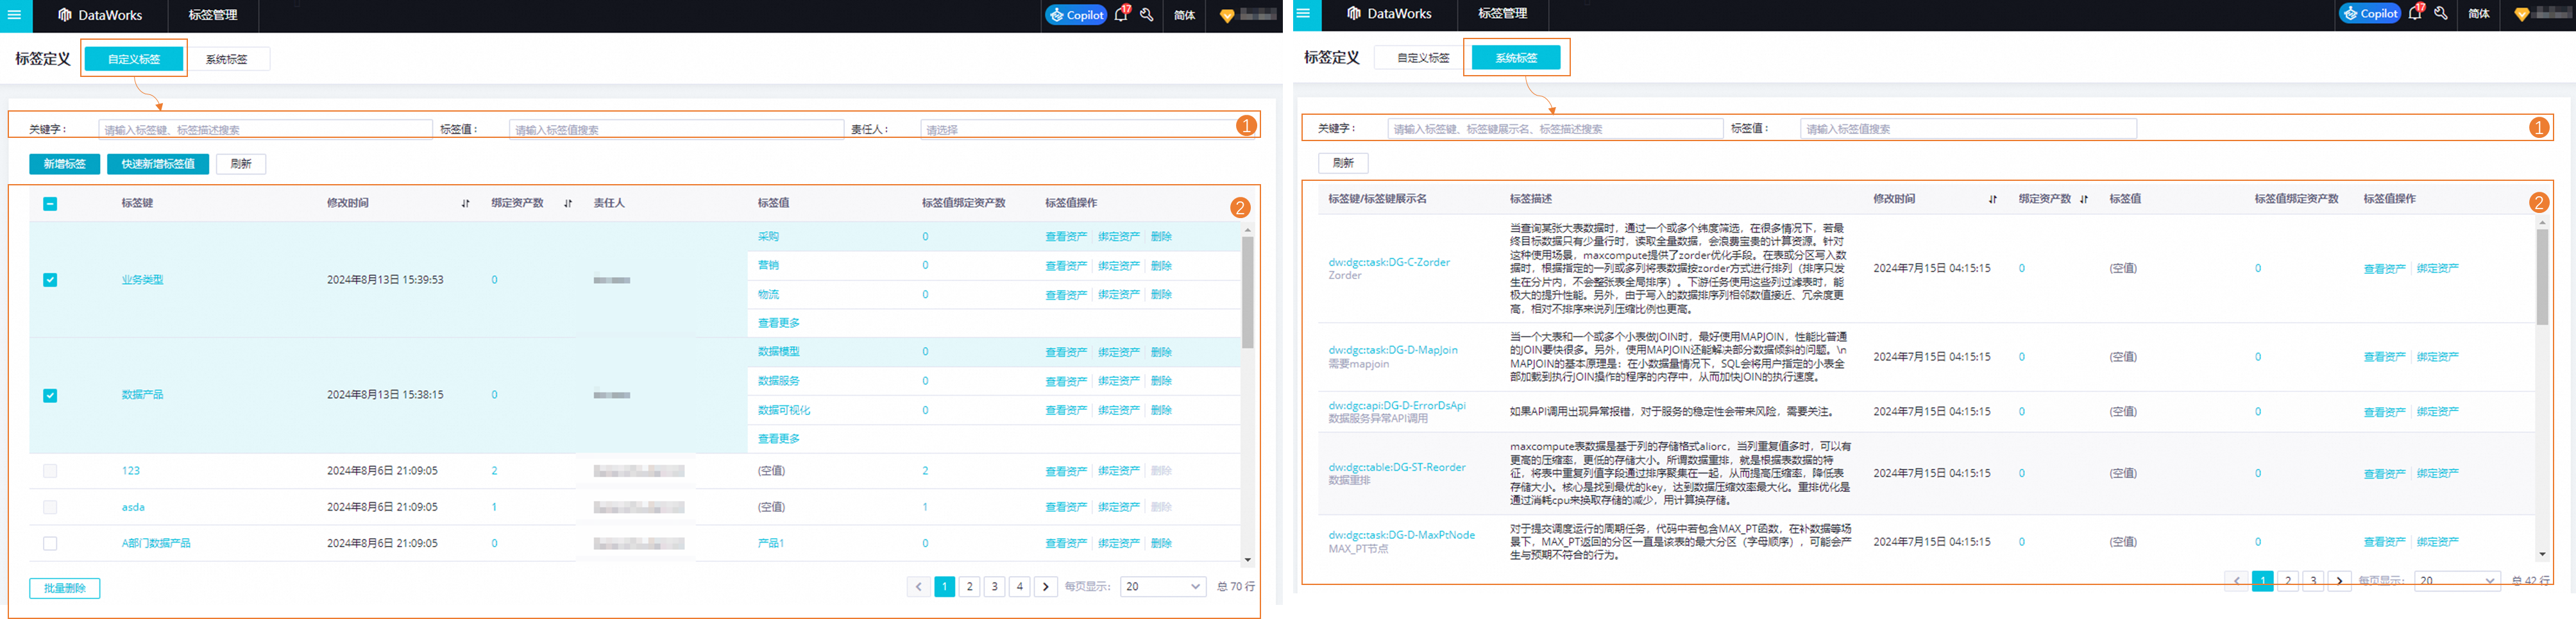Focus the 关键字 search field in the custom tags panel
The width and height of the screenshot is (2576, 619).
click(265, 129)
